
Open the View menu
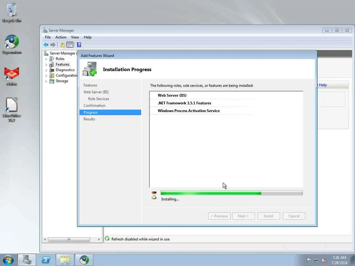tap(75, 37)
